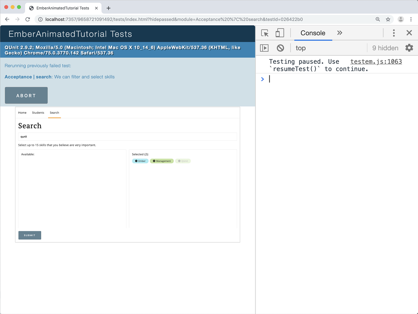Click the SUBMIT button

(30, 235)
